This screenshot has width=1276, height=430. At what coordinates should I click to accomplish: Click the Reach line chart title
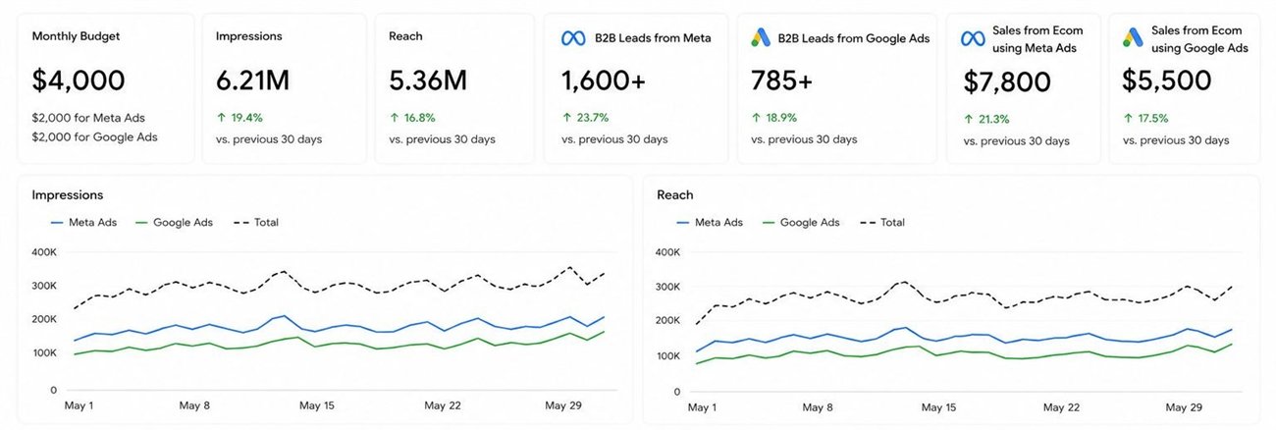(675, 194)
